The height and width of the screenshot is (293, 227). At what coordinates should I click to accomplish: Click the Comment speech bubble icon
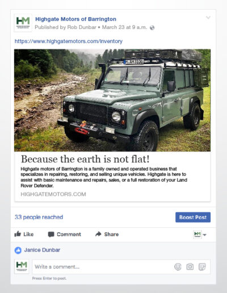(51, 235)
